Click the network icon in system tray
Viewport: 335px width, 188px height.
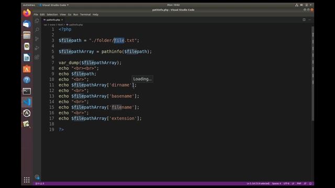point(297,5)
